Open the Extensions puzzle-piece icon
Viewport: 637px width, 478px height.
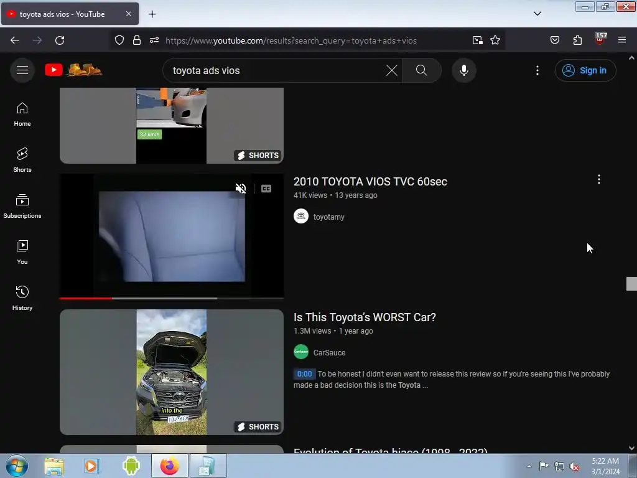pyautogui.click(x=577, y=40)
